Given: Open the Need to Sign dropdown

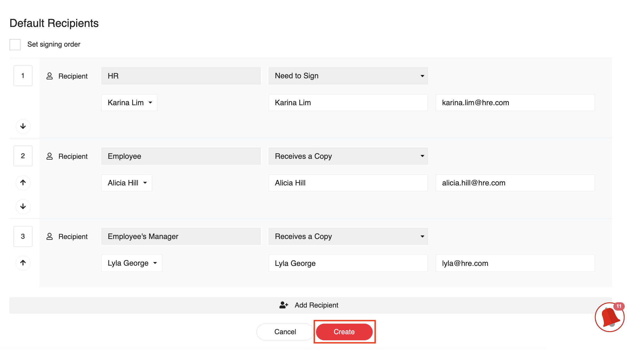Looking at the screenshot, I should pyautogui.click(x=348, y=76).
